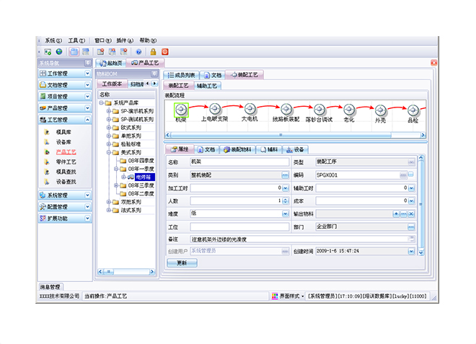Switch to the 辅助工艺 tab

tap(208, 85)
